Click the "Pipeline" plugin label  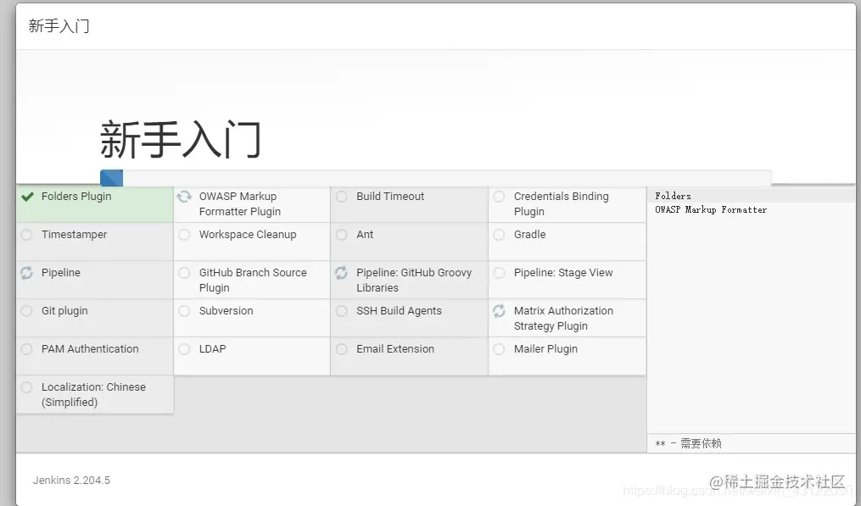tap(61, 273)
